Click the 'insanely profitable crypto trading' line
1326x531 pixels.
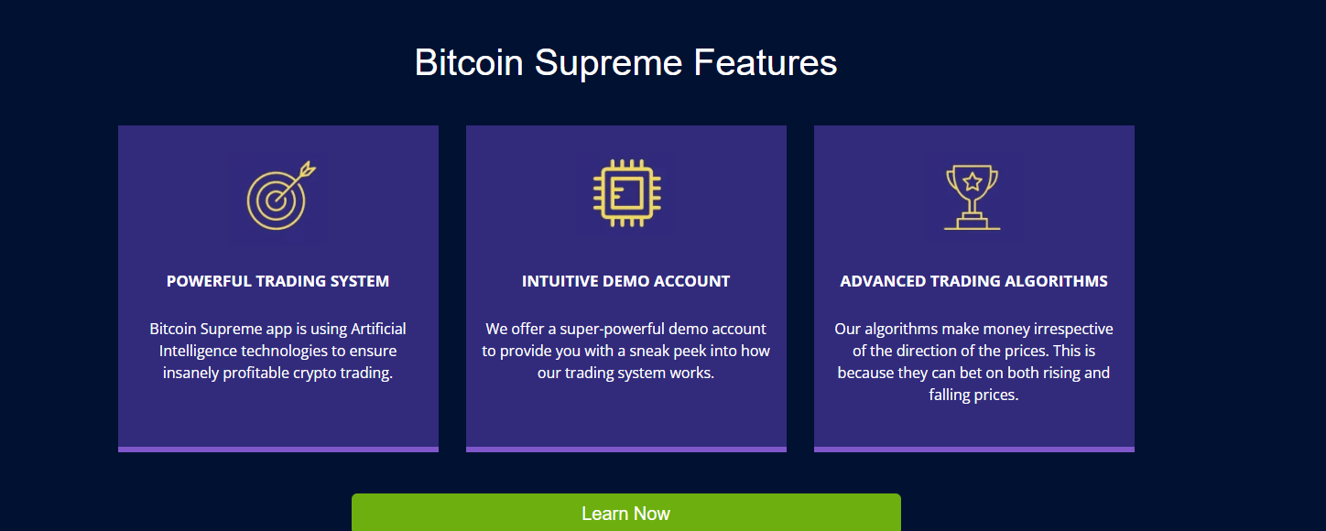[x=277, y=373]
